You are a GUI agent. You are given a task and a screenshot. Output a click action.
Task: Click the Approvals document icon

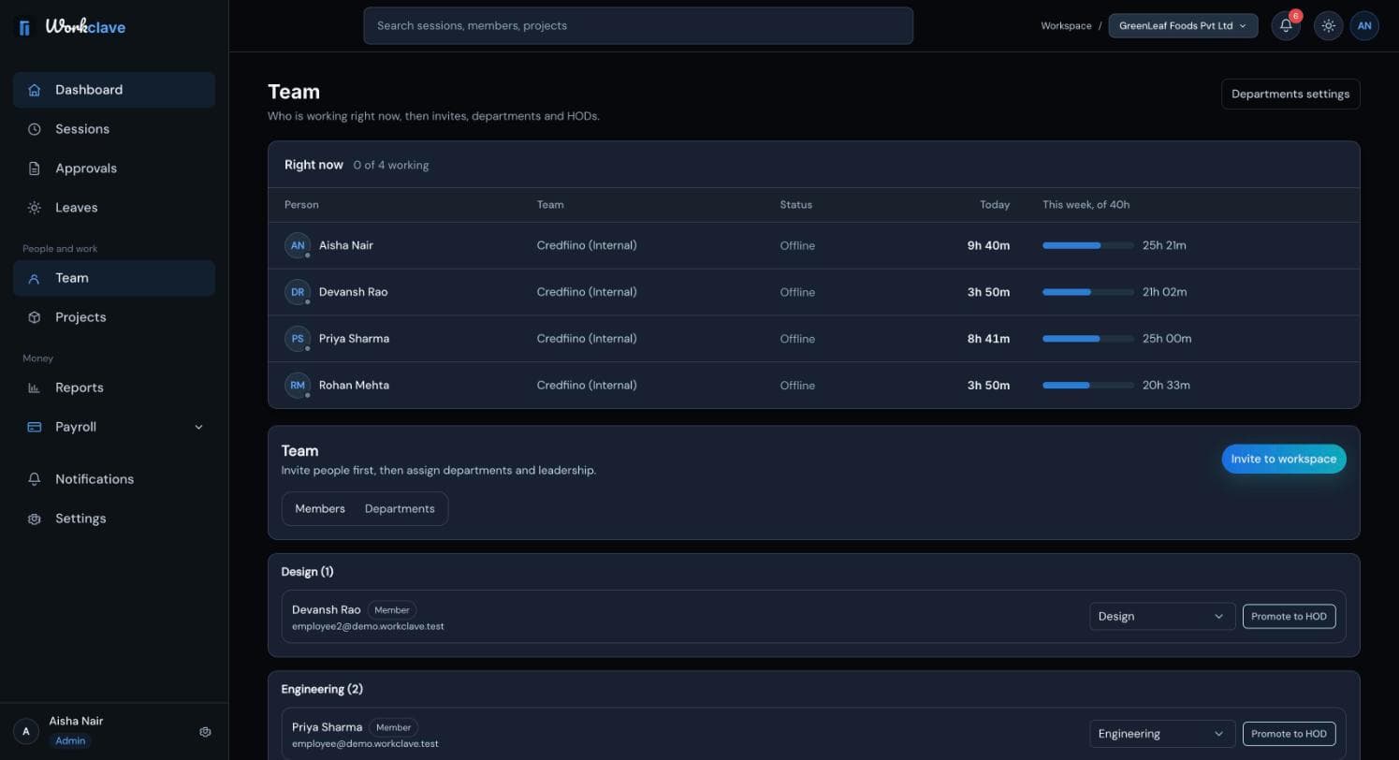coord(35,168)
